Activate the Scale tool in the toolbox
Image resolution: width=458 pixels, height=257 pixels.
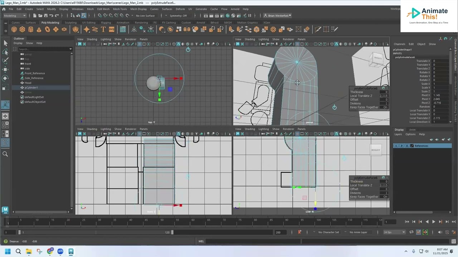pyautogui.click(x=5, y=87)
